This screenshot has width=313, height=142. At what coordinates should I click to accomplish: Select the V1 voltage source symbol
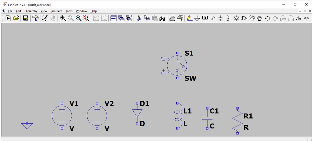(62, 116)
